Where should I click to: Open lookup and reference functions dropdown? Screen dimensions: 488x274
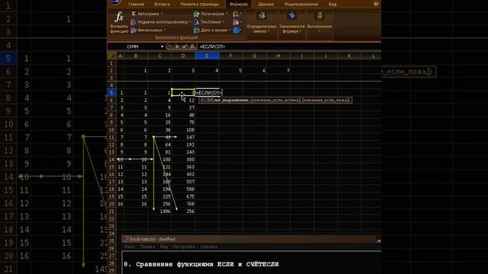237,14
